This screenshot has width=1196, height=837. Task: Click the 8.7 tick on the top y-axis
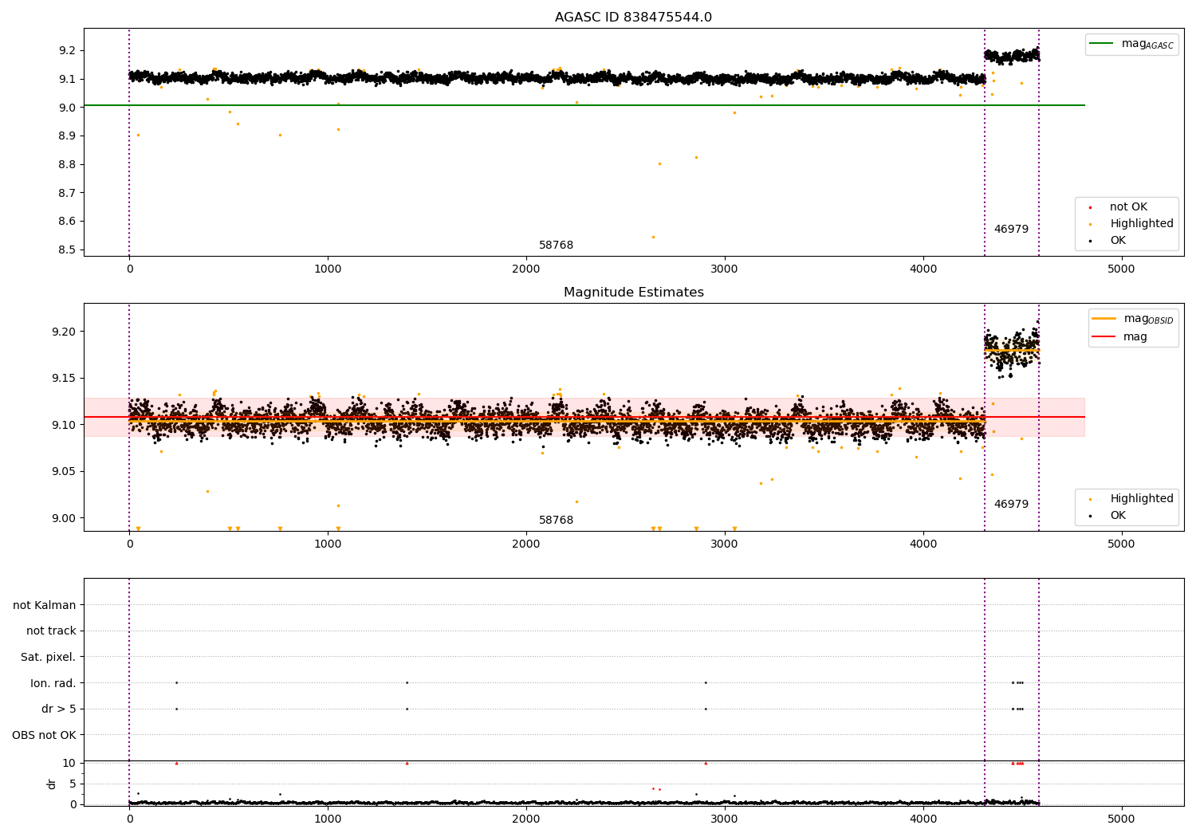[x=68, y=193]
